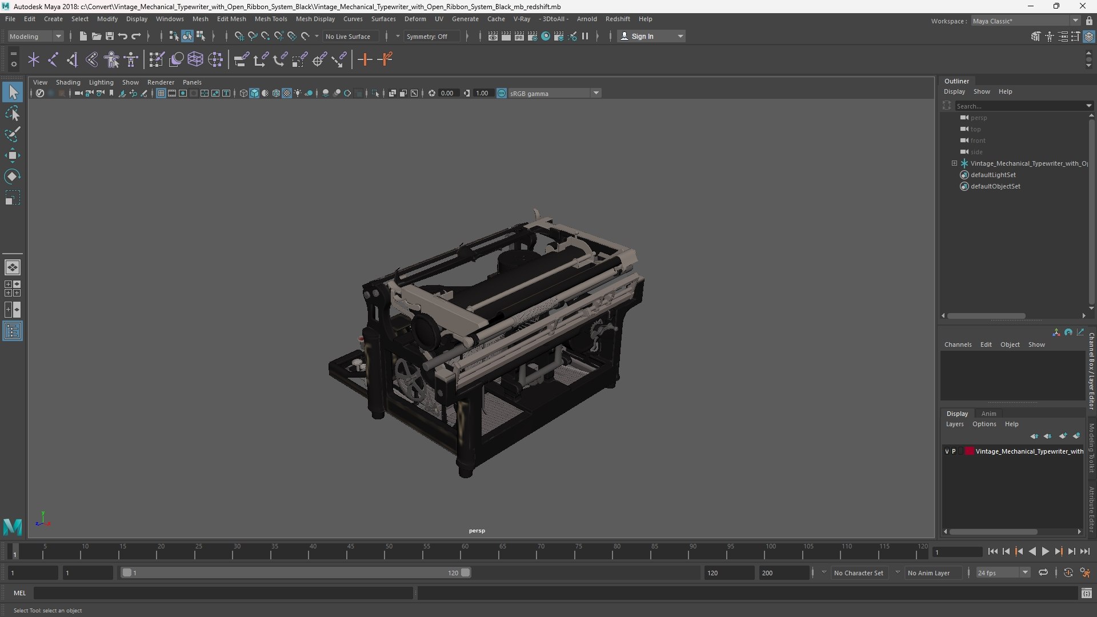The width and height of the screenshot is (1097, 617).
Task: Toggle auto keyframe button
Action: click(x=1068, y=572)
